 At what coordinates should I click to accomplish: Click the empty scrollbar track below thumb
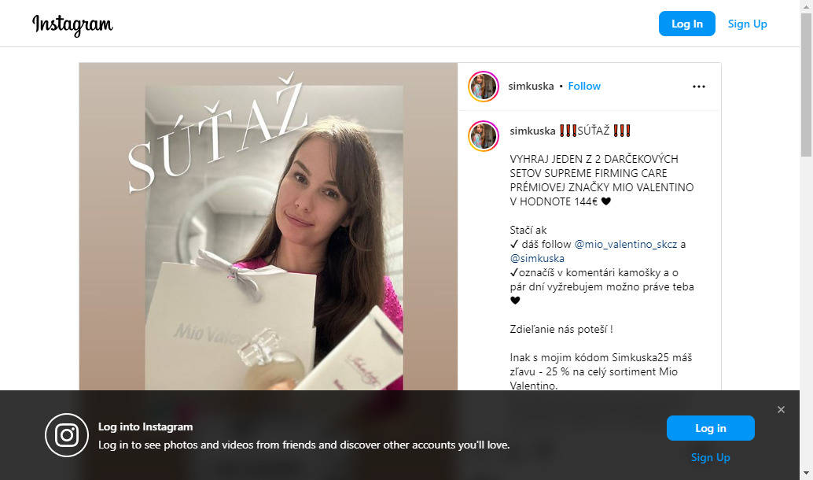point(806,312)
